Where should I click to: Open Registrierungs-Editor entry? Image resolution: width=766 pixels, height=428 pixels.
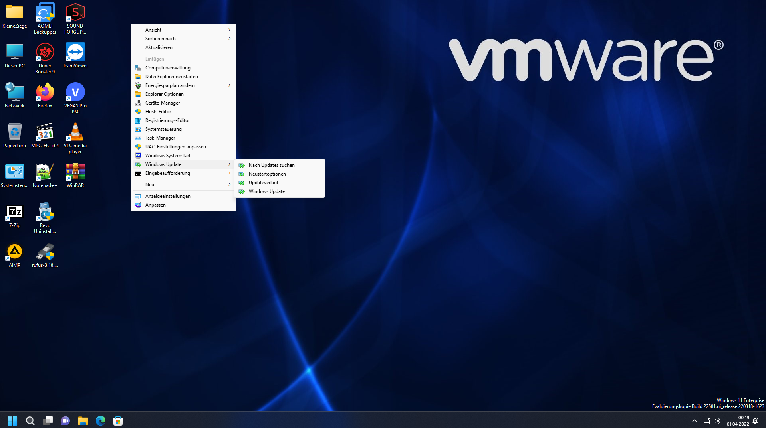pyautogui.click(x=183, y=120)
